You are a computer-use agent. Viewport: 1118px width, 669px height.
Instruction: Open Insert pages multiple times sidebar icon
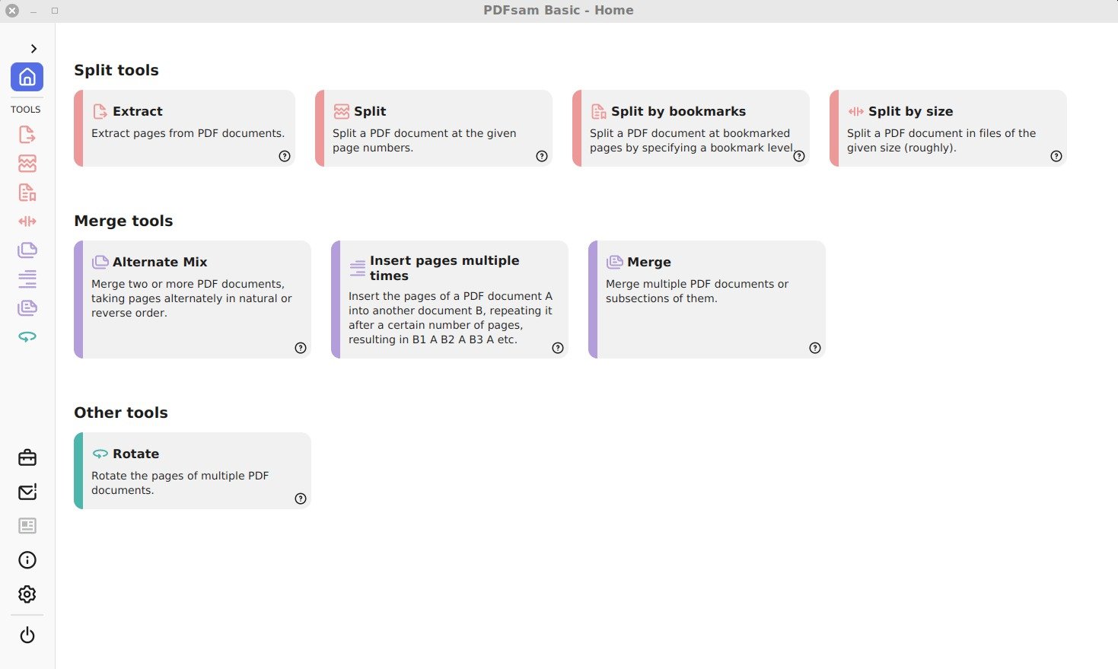(x=27, y=279)
